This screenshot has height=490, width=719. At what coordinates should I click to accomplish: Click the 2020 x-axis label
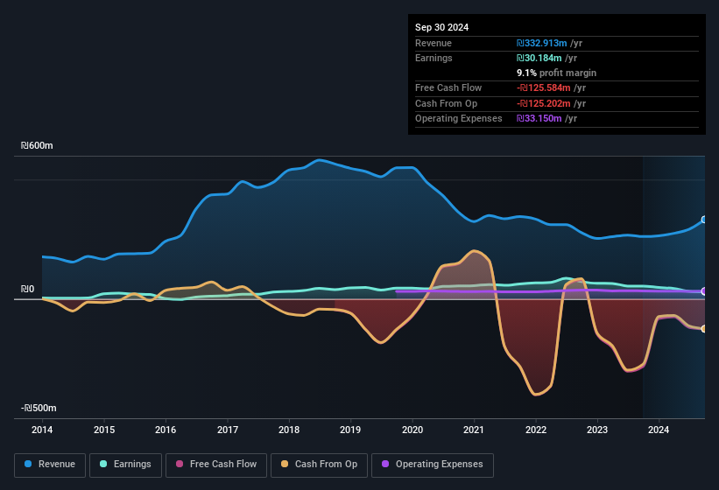coord(412,430)
